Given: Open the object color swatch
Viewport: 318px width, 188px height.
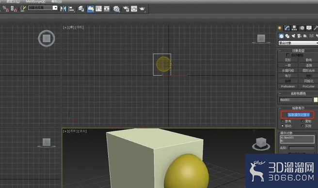Looking at the screenshot, I should click(316, 100).
